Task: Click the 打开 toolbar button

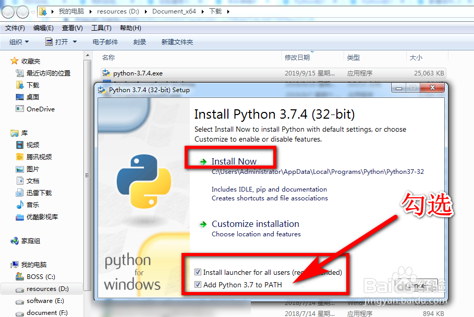Action: [56, 42]
